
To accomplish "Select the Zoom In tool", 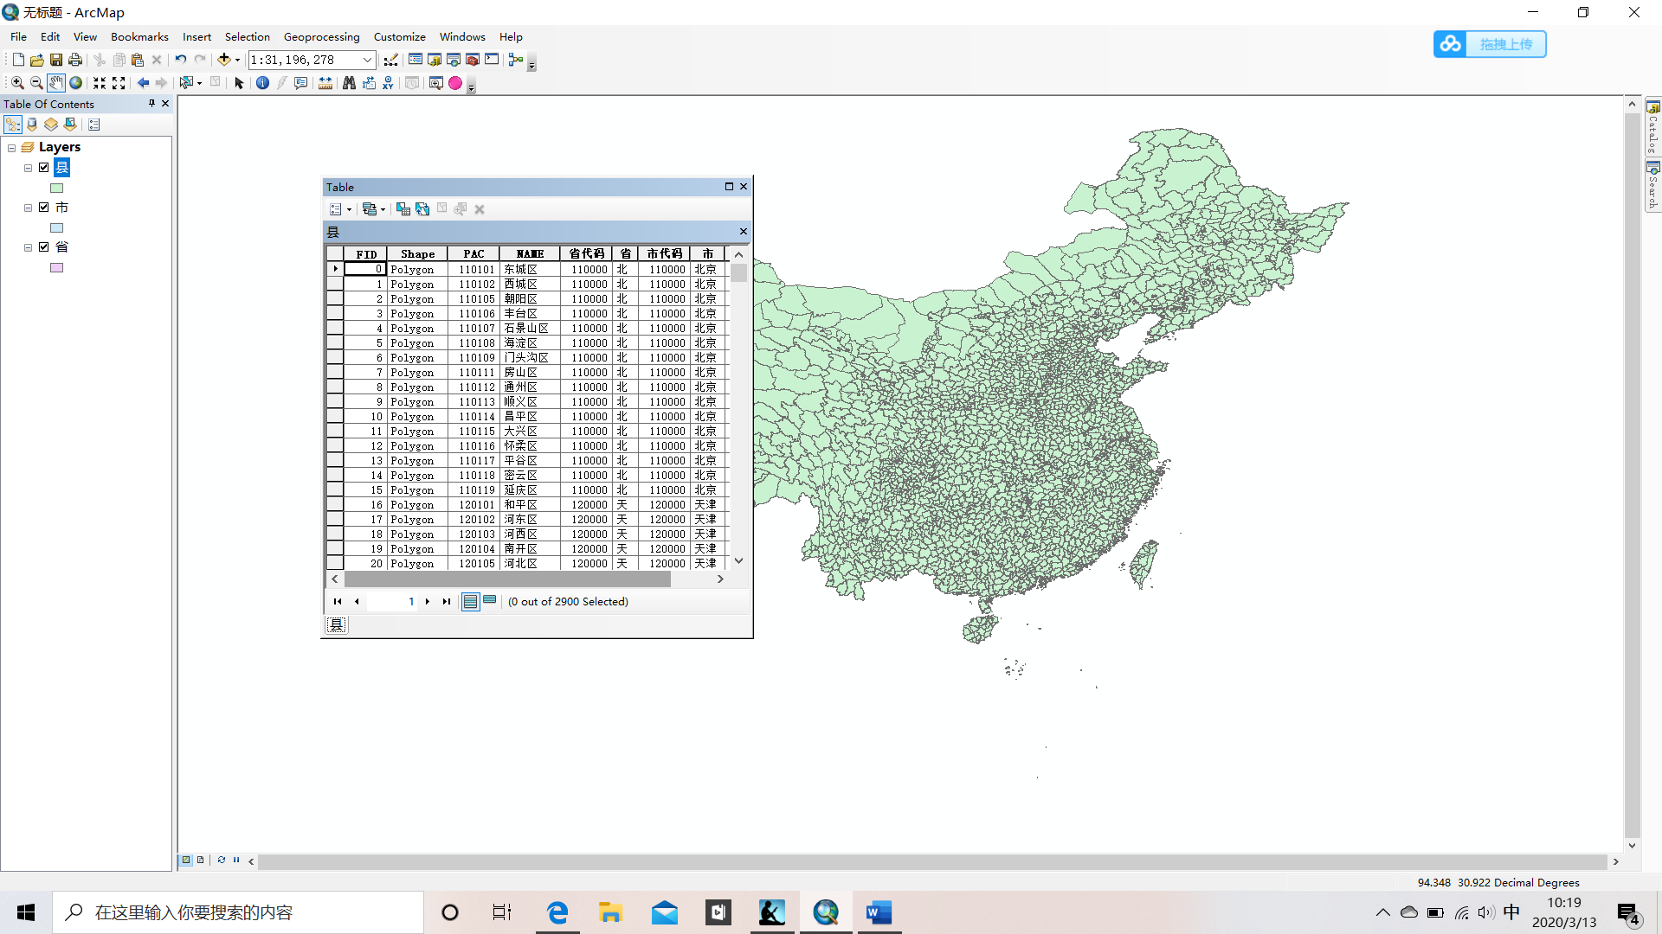I will pos(17,83).
